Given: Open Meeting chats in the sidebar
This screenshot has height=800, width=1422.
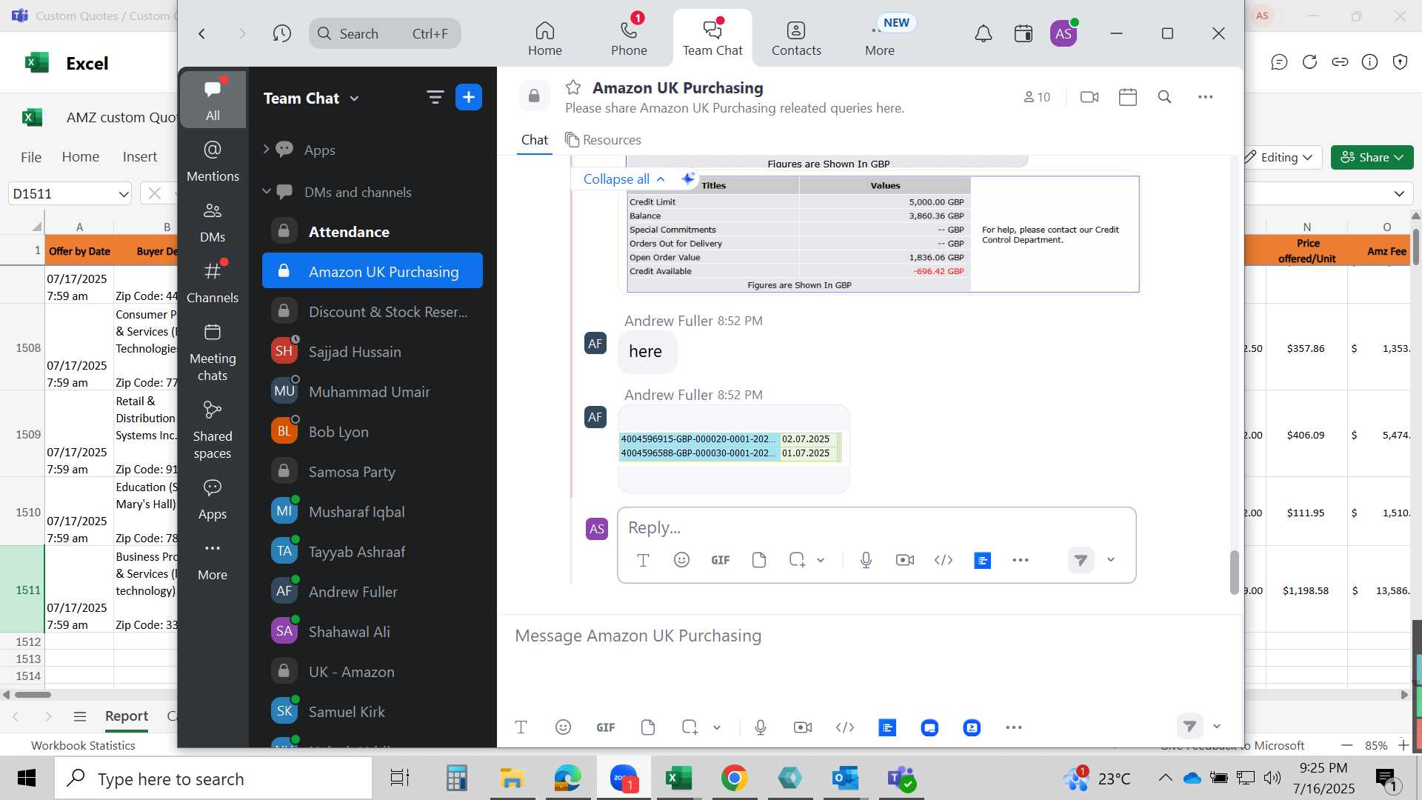Looking at the screenshot, I should coord(213,352).
